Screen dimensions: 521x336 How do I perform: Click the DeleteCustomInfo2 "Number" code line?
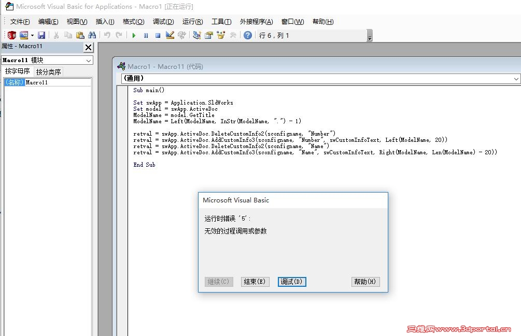coord(234,134)
